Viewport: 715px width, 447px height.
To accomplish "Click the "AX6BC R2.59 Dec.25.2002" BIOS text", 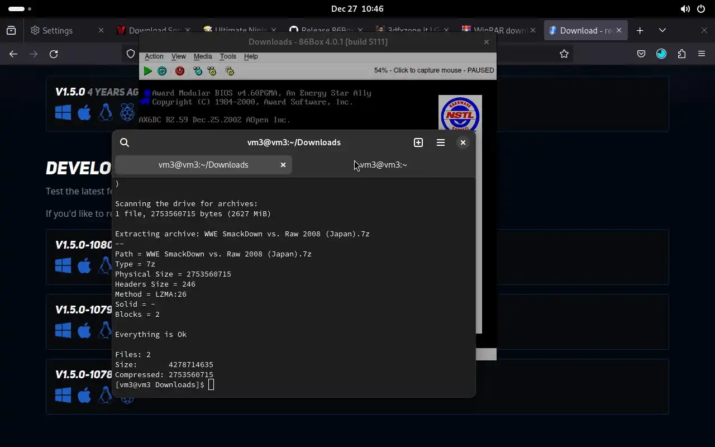I will 214,120.
